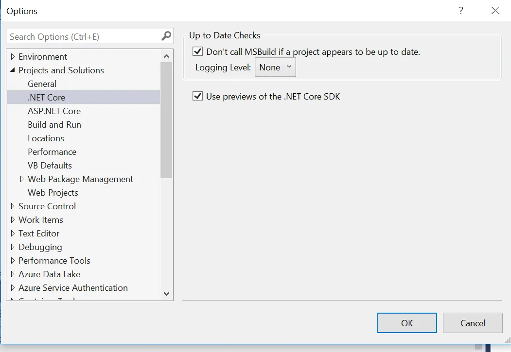This screenshot has width=511, height=352.
Task: Select the Environment category
Action: [x=43, y=57]
